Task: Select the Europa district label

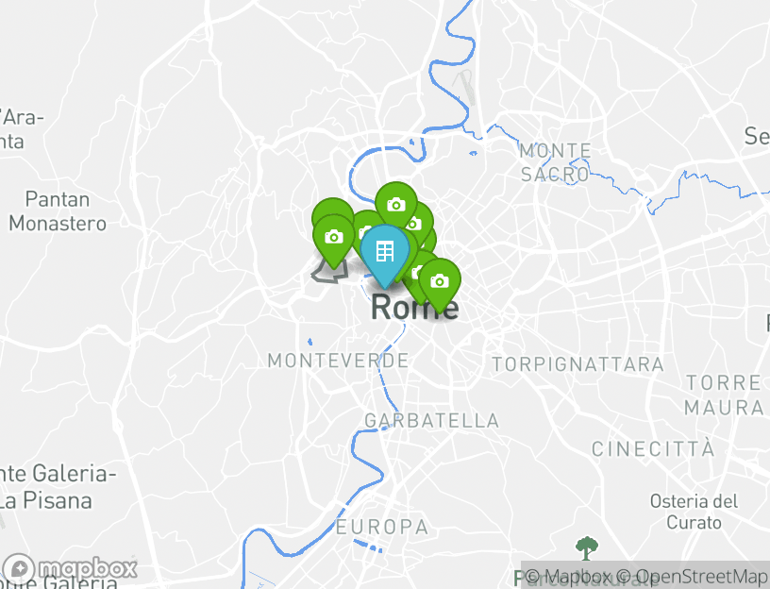Action: click(382, 527)
